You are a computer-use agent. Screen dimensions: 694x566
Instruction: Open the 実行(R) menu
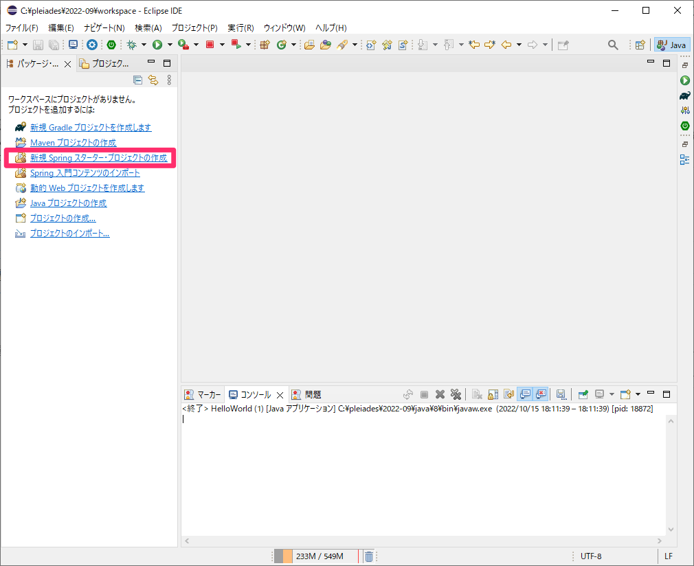(x=240, y=28)
